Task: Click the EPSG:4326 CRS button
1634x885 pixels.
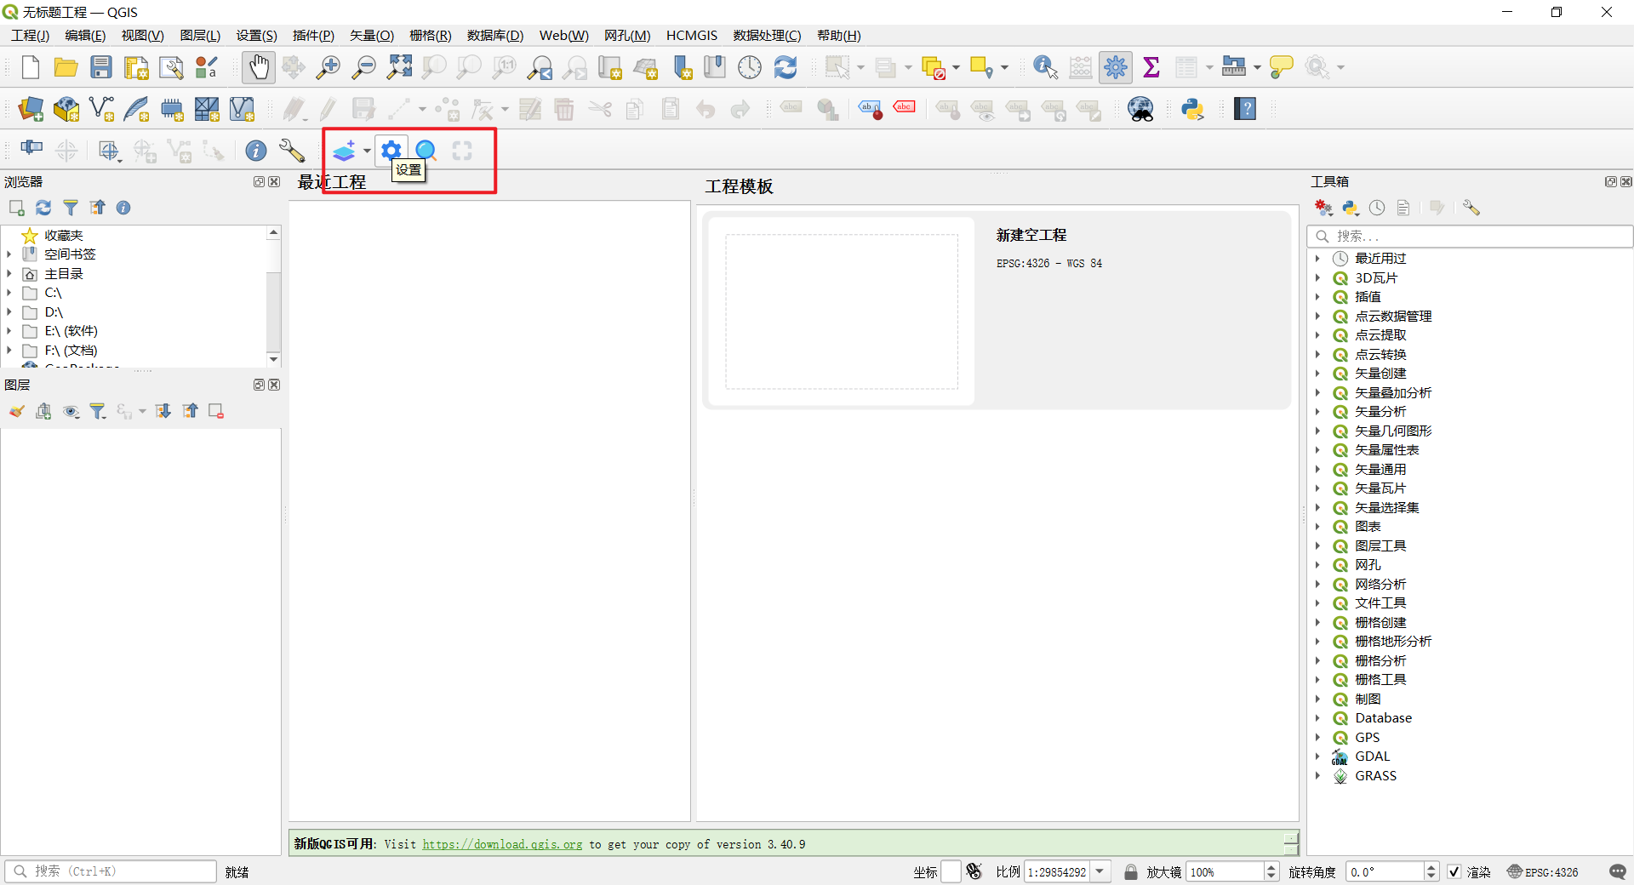Action: 1543,871
